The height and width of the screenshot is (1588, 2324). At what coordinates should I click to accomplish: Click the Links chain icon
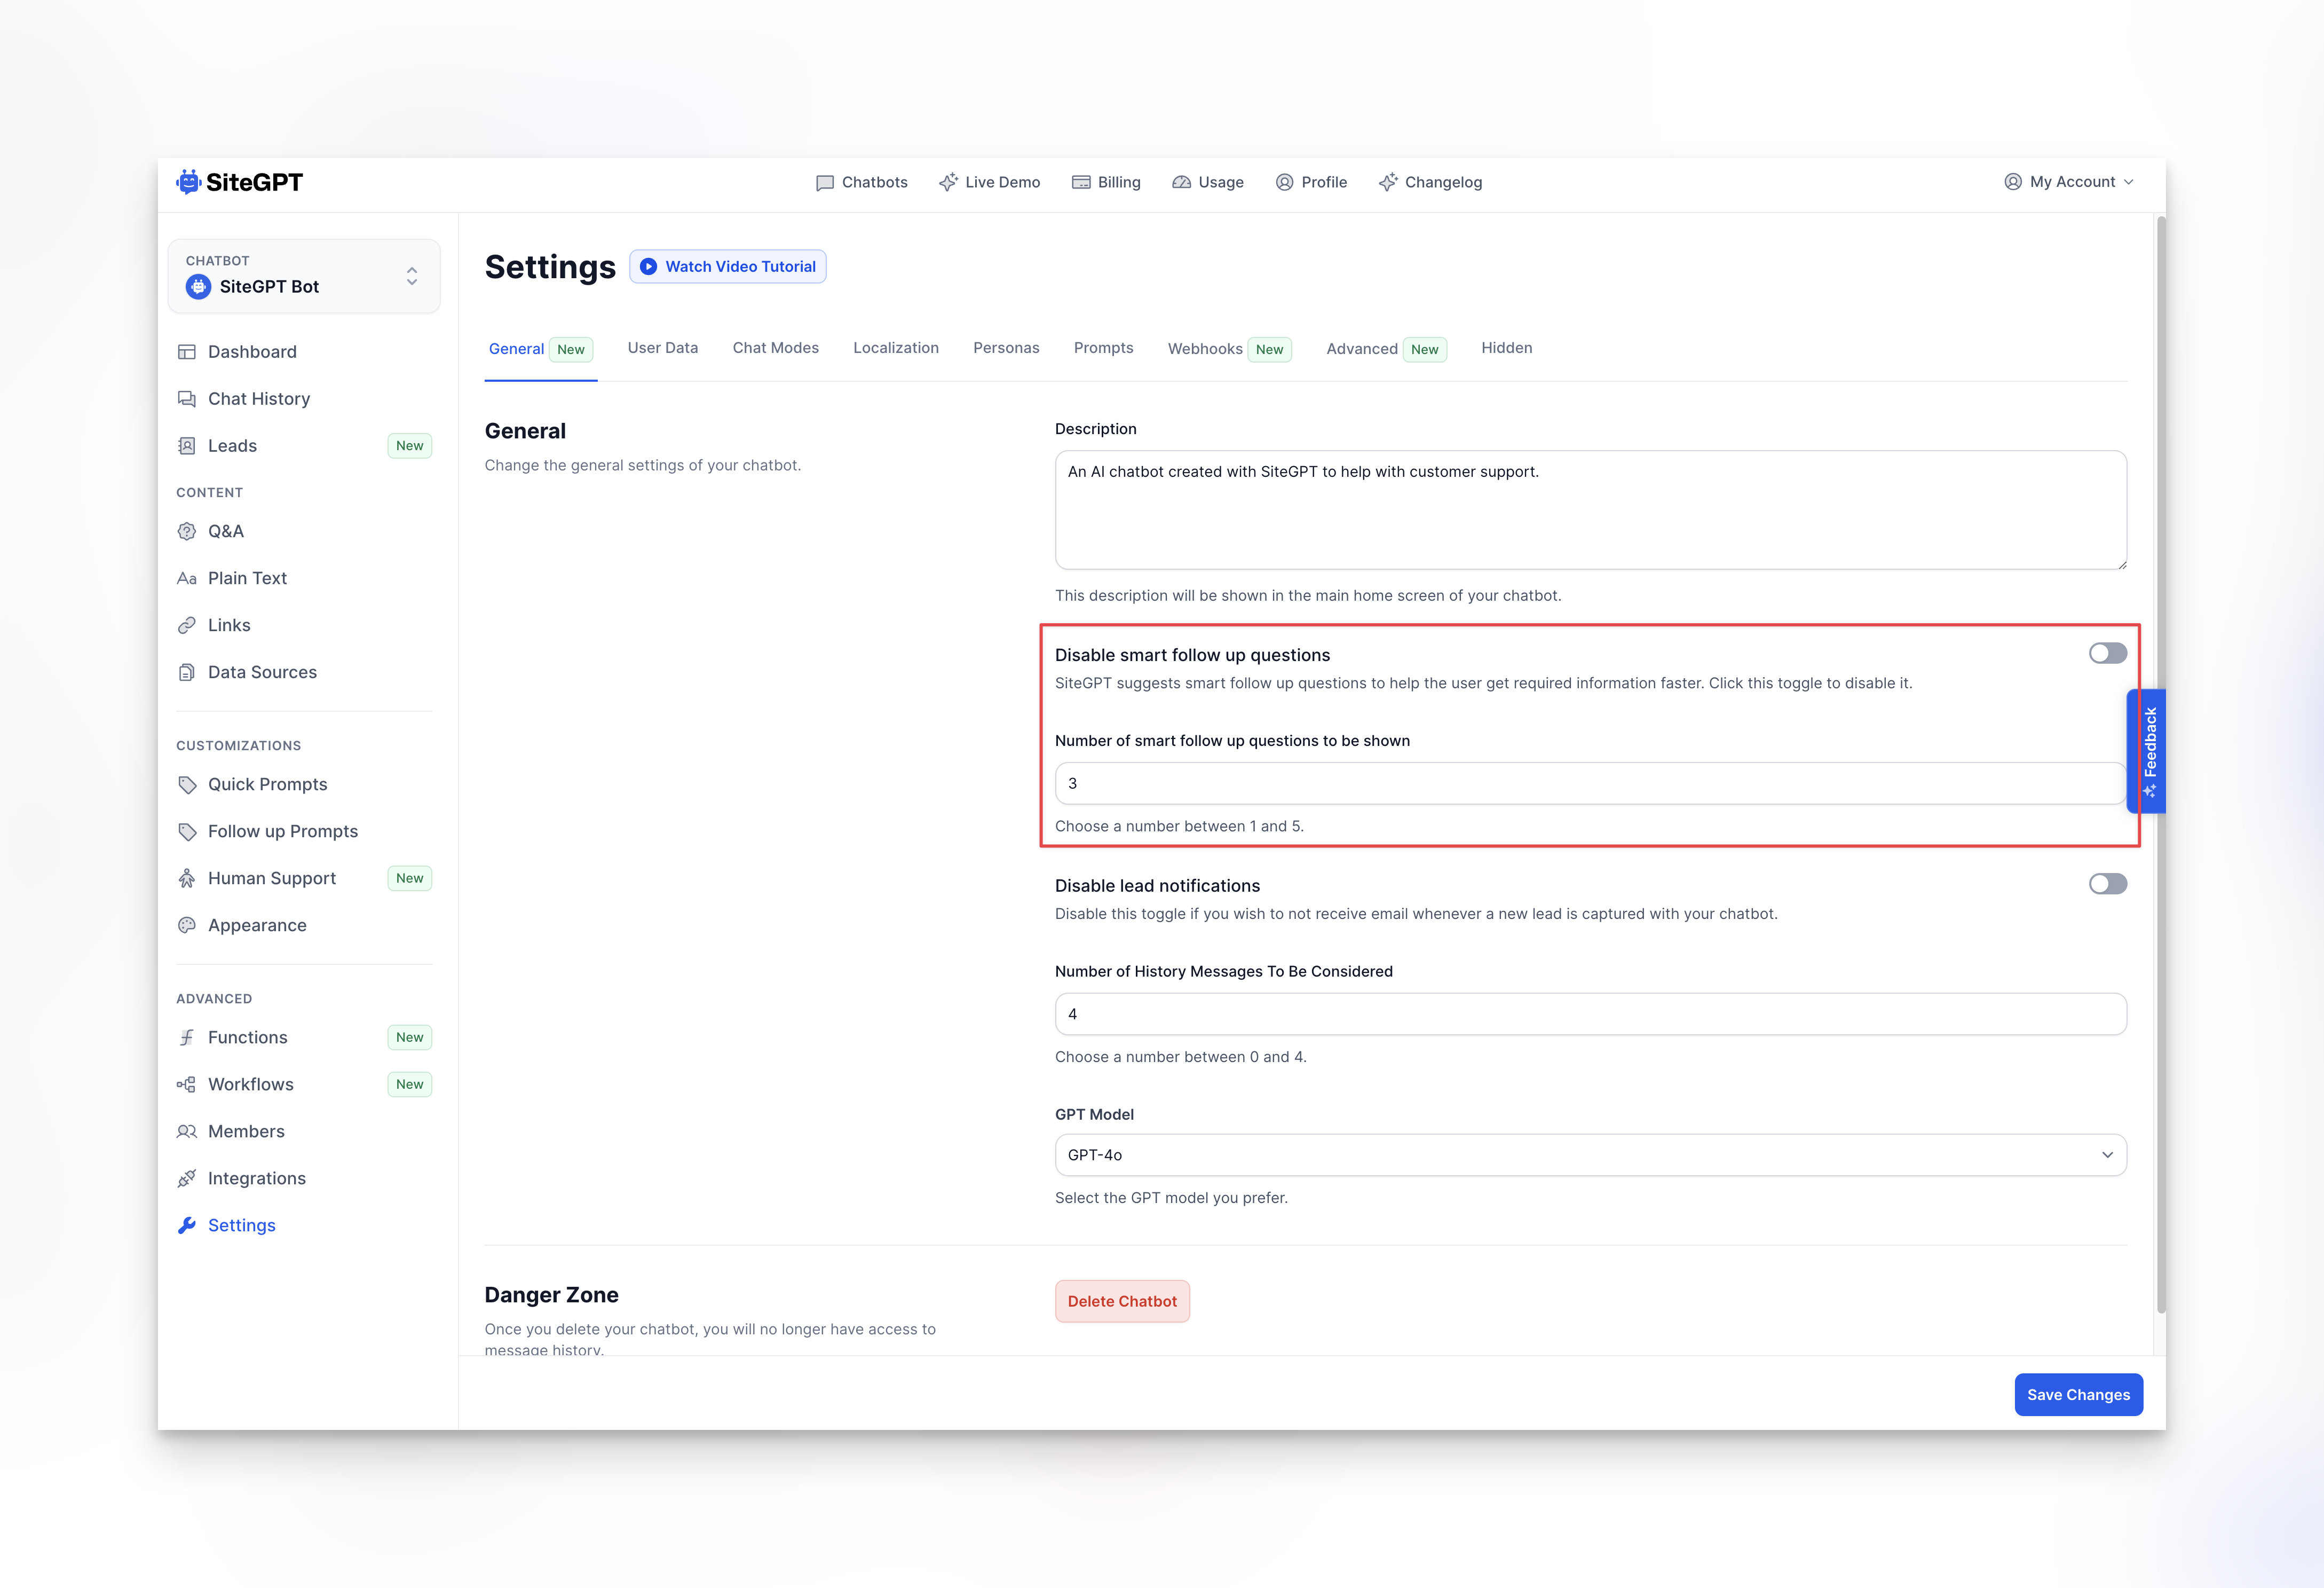186,625
